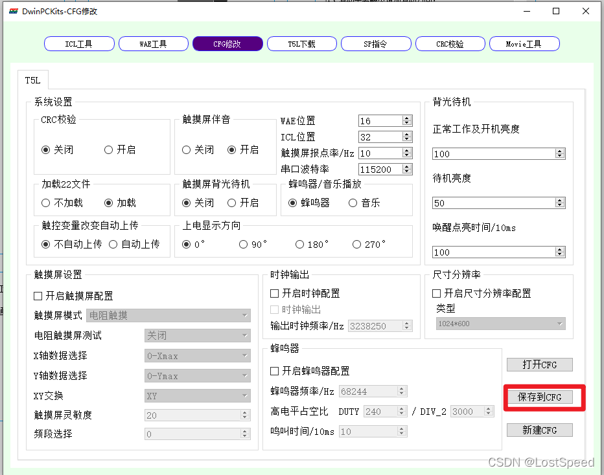Click the DwinPCKits app icon in title bar
The height and width of the screenshot is (475, 604).
12,11
